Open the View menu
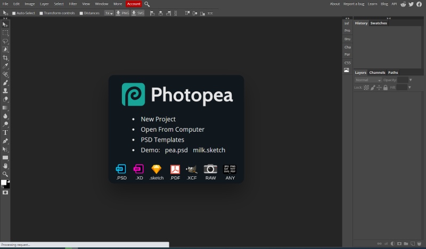426x249 pixels. coord(86,4)
